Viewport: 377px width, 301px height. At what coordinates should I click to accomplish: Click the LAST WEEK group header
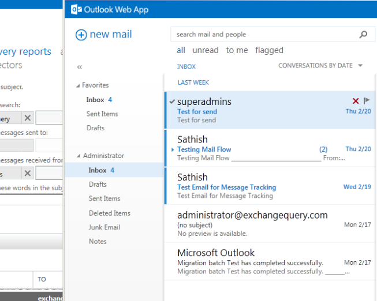click(x=193, y=82)
